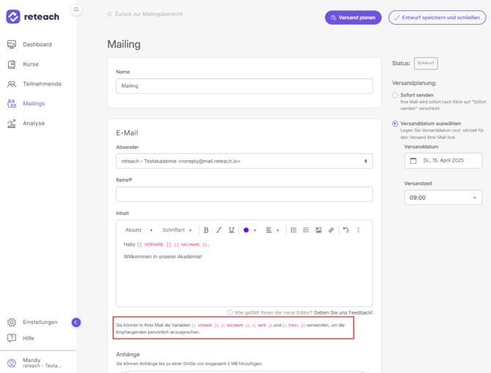Image resolution: width=491 pixels, height=373 pixels.
Task: Toggle underline formatting icon
Action: click(x=232, y=230)
